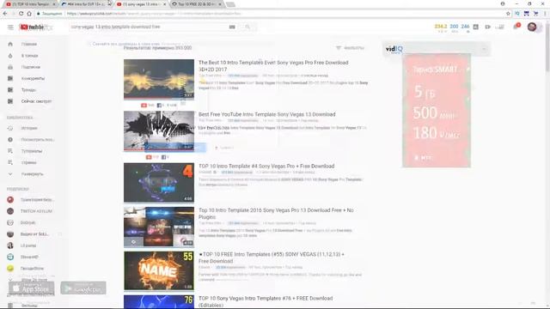Open TOP 10 FREE Intro Templates (#55) title
The height and width of the screenshot is (309, 550).
(x=272, y=257)
